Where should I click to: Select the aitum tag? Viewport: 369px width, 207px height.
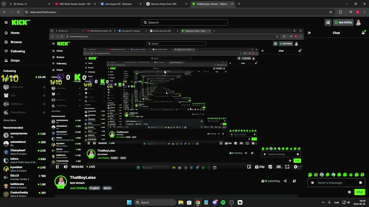tap(107, 188)
